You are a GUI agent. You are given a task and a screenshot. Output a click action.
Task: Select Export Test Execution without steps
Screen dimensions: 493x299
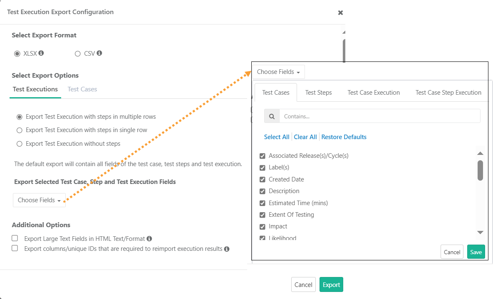click(x=19, y=144)
